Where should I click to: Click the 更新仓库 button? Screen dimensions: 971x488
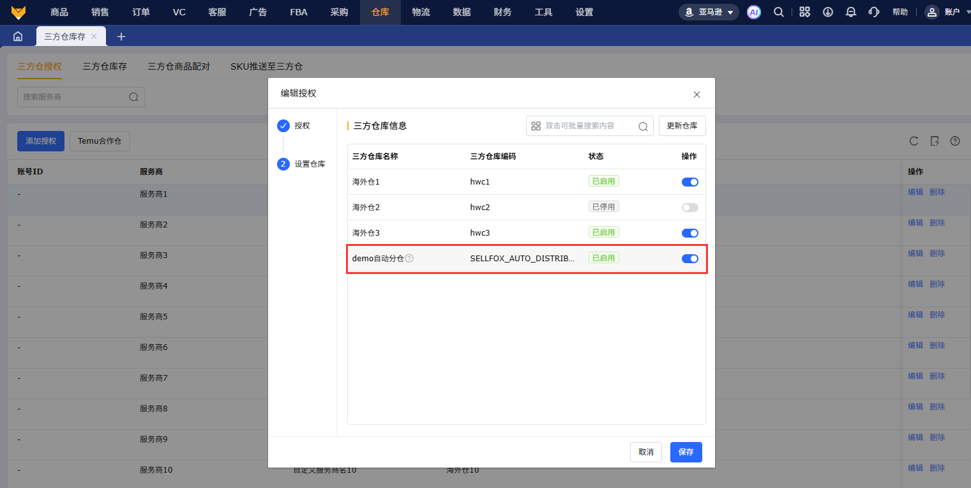[682, 126]
